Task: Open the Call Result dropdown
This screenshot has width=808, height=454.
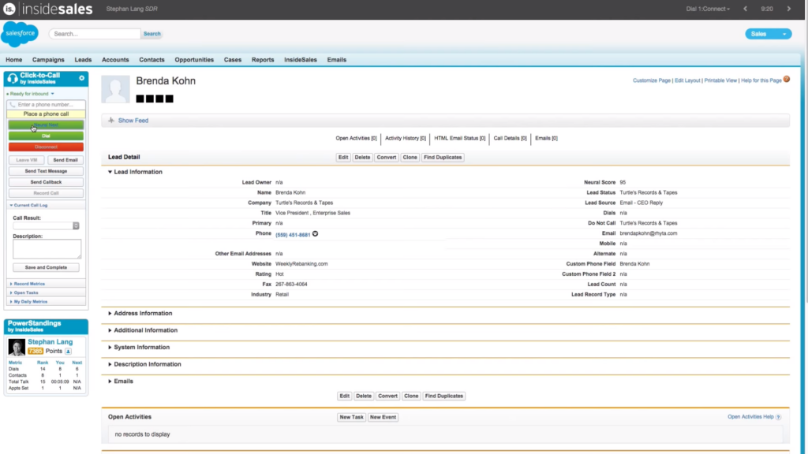Action: coord(47,226)
